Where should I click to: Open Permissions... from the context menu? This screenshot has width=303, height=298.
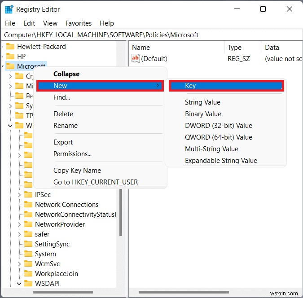[x=100, y=153]
